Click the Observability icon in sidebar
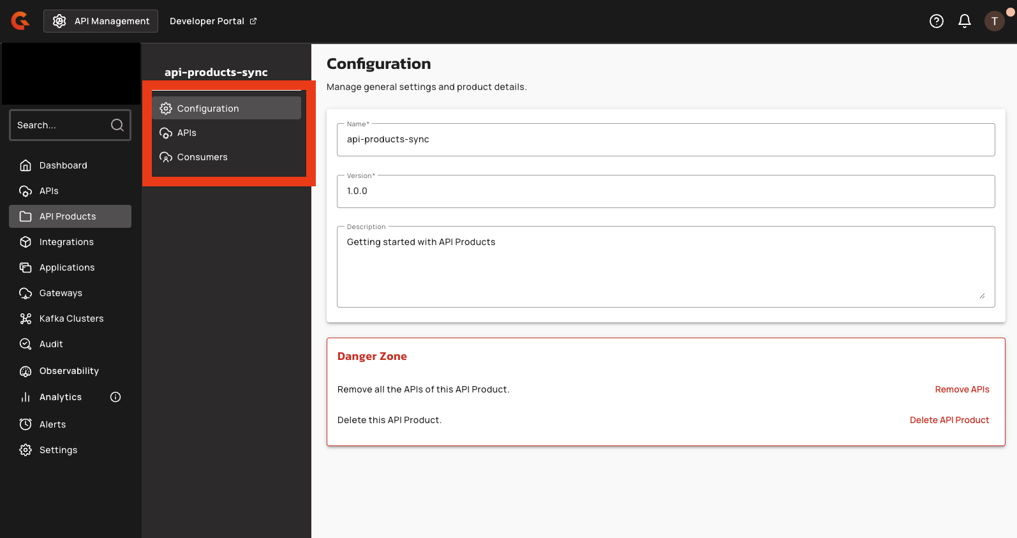The height and width of the screenshot is (538, 1017). (x=26, y=371)
